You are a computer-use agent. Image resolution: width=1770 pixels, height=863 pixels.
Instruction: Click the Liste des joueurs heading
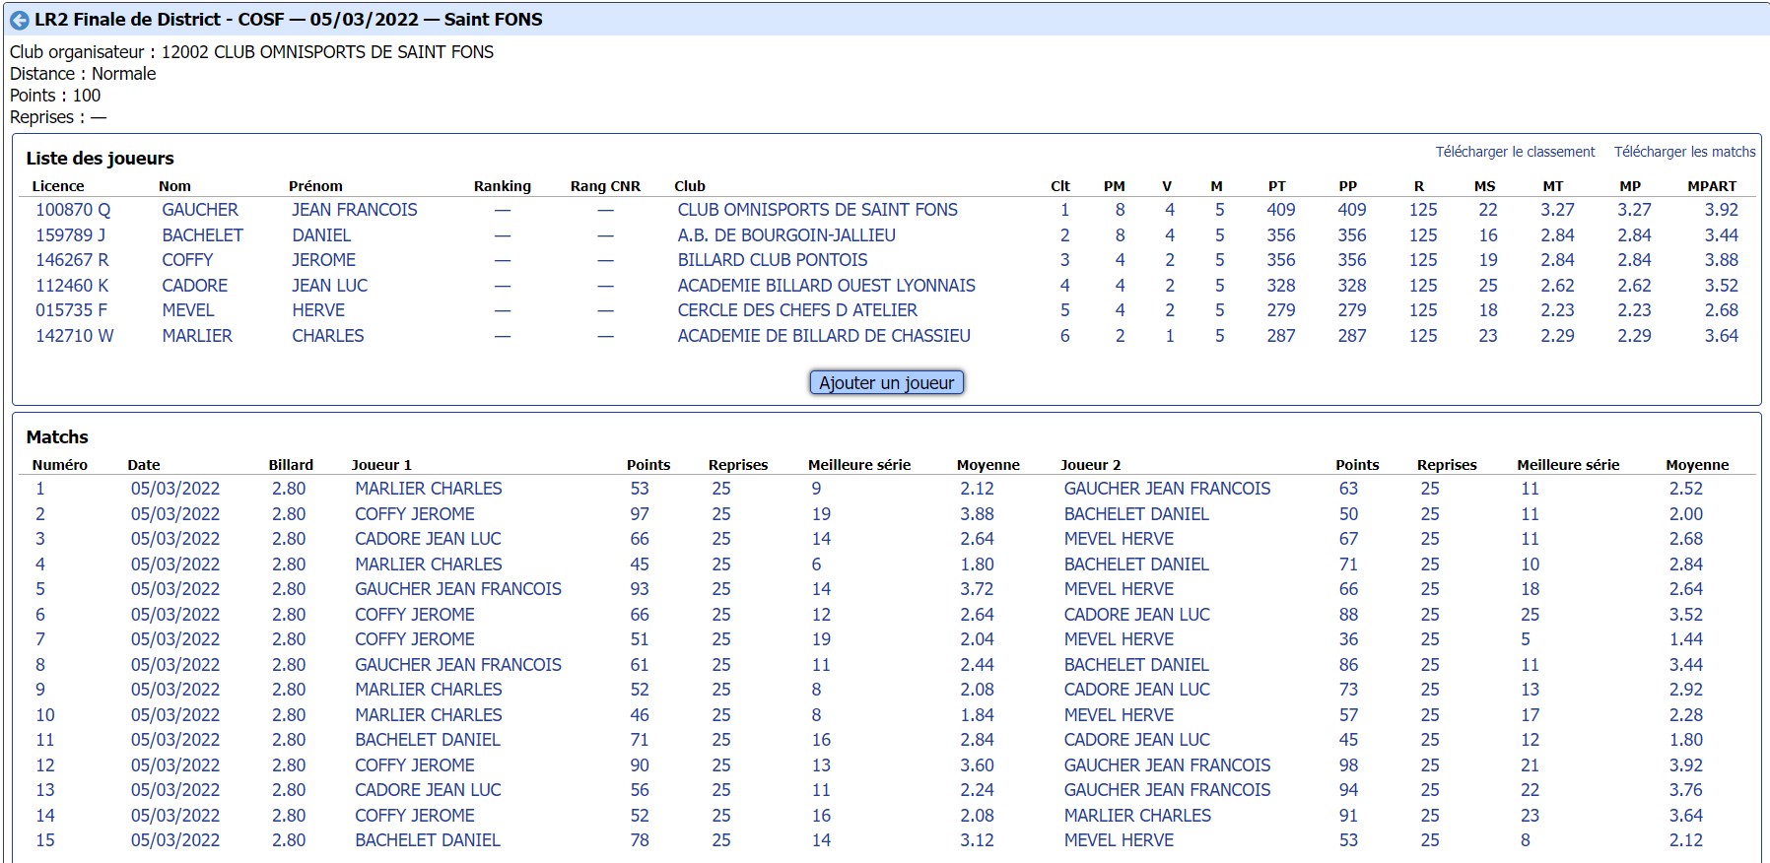[100, 159]
